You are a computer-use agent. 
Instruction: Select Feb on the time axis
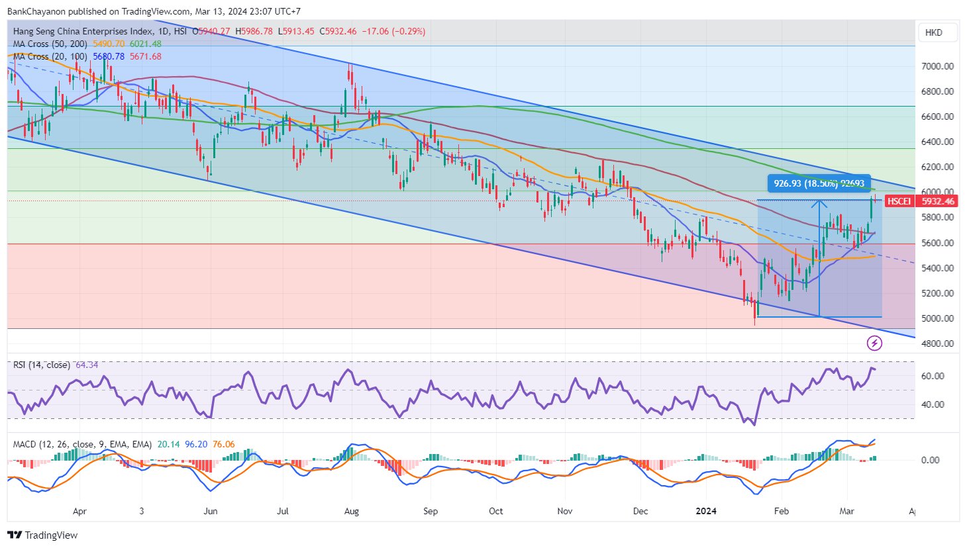(782, 511)
